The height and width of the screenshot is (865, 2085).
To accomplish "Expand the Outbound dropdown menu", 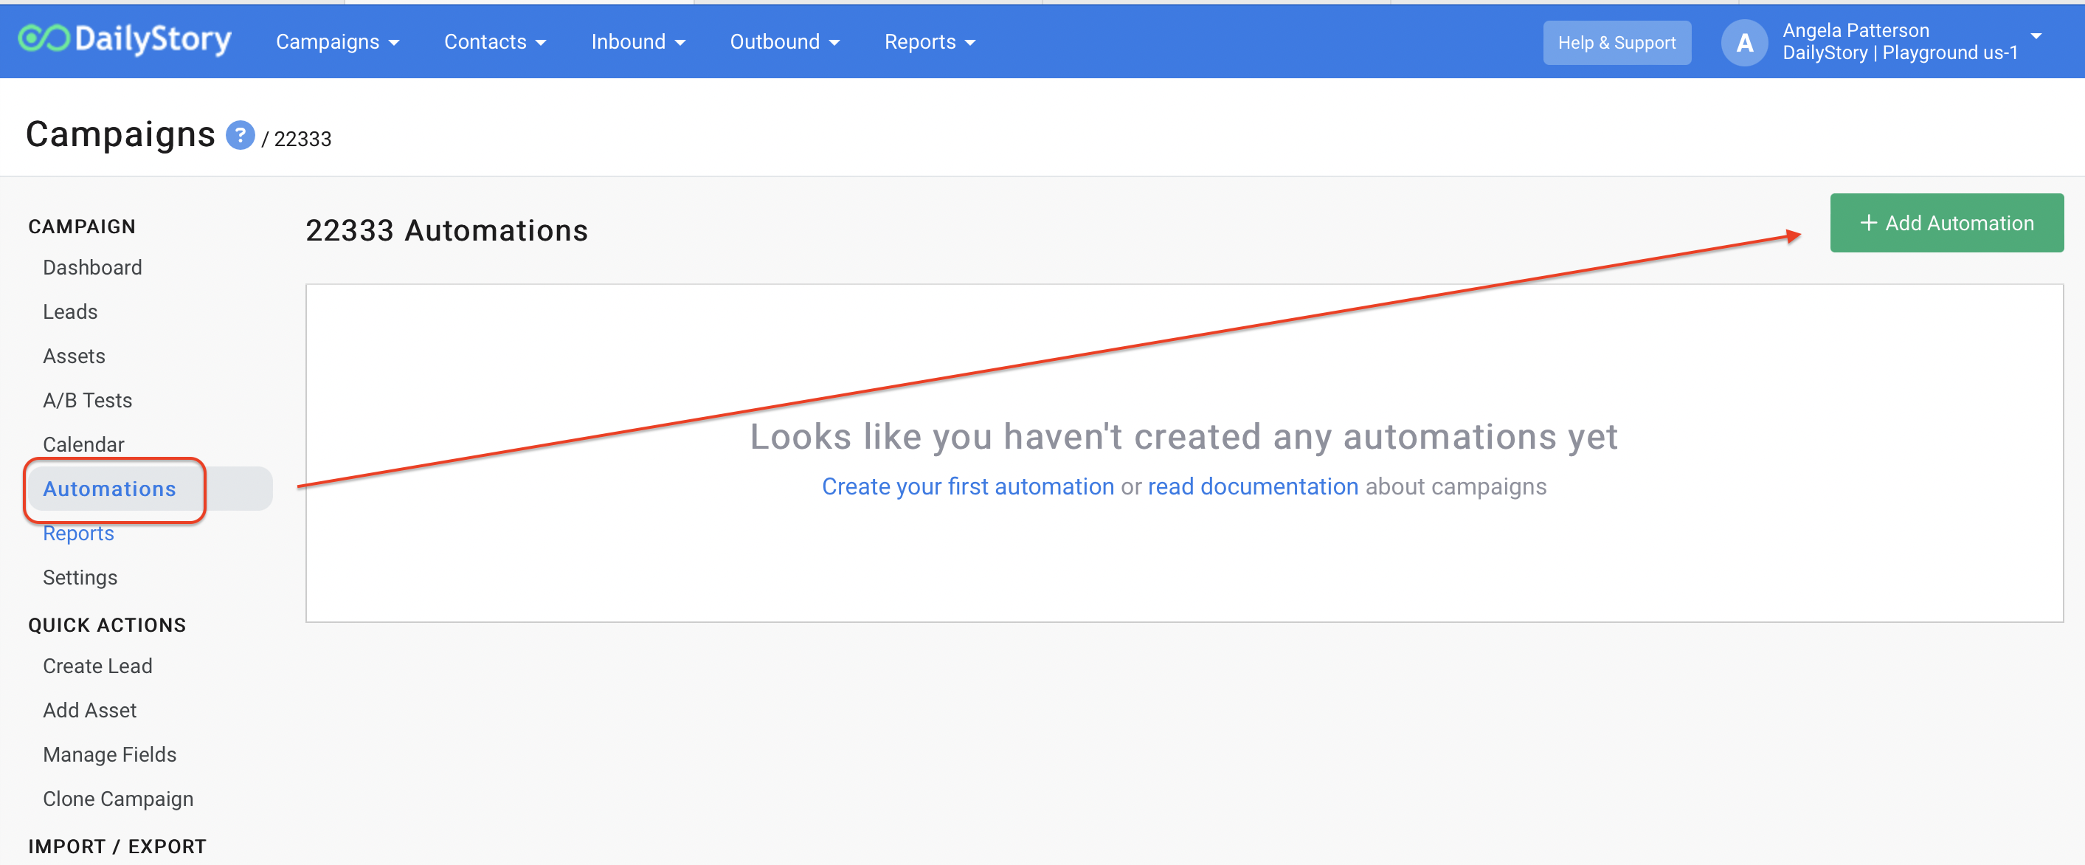I will click(784, 42).
